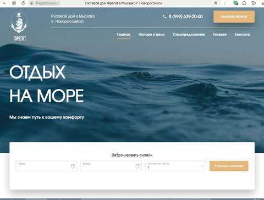Image resolution: width=264 pixels, height=200 pixels.
Task: Click the padlock site security icon
Action: [x=31, y=3]
